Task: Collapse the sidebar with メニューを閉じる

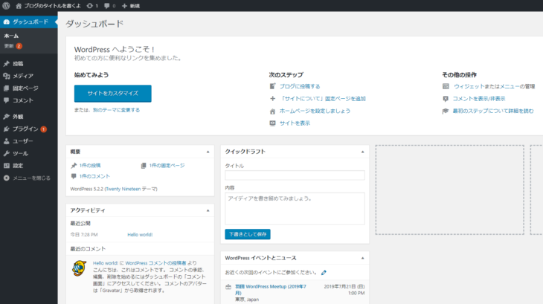Action: pyautogui.click(x=30, y=178)
